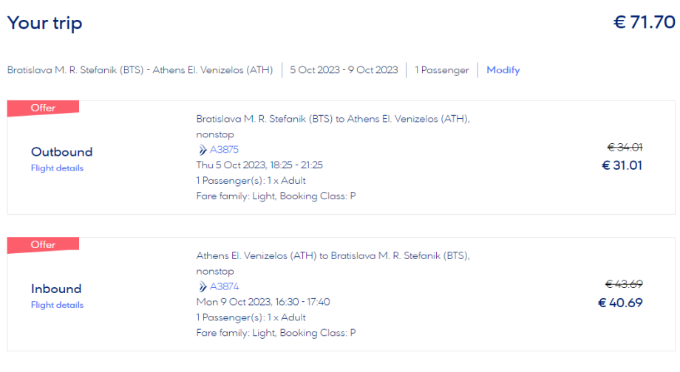Select the outbound price € 31.01
This screenshot has width=680, height=372.
click(622, 165)
